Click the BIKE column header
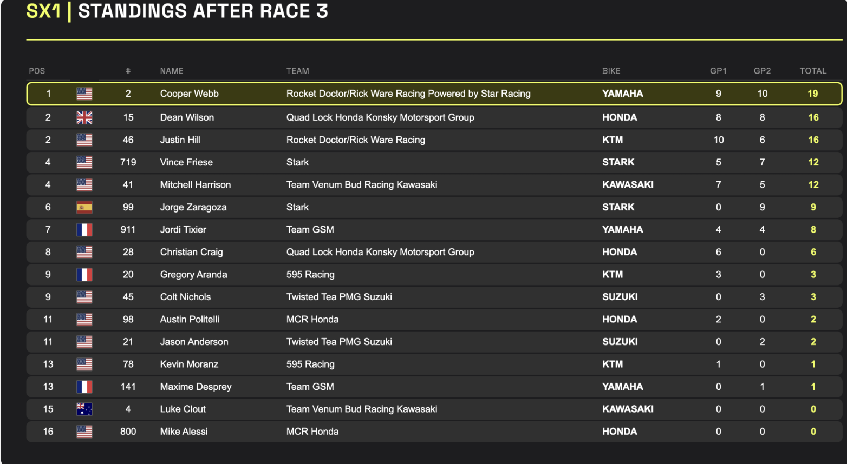This screenshot has width=847, height=464. pos(611,71)
